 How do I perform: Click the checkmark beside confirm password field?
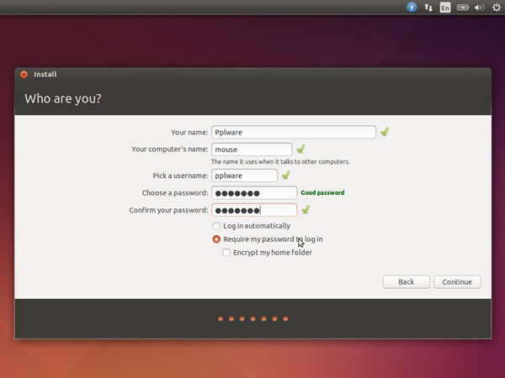[x=306, y=209]
